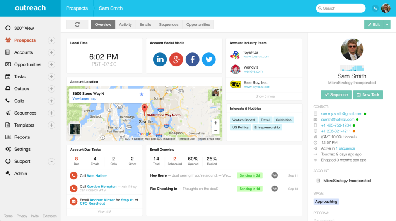This screenshot has width=396, height=221.
Task: Expand Show 5 more industry peers
Action: point(265,96)
